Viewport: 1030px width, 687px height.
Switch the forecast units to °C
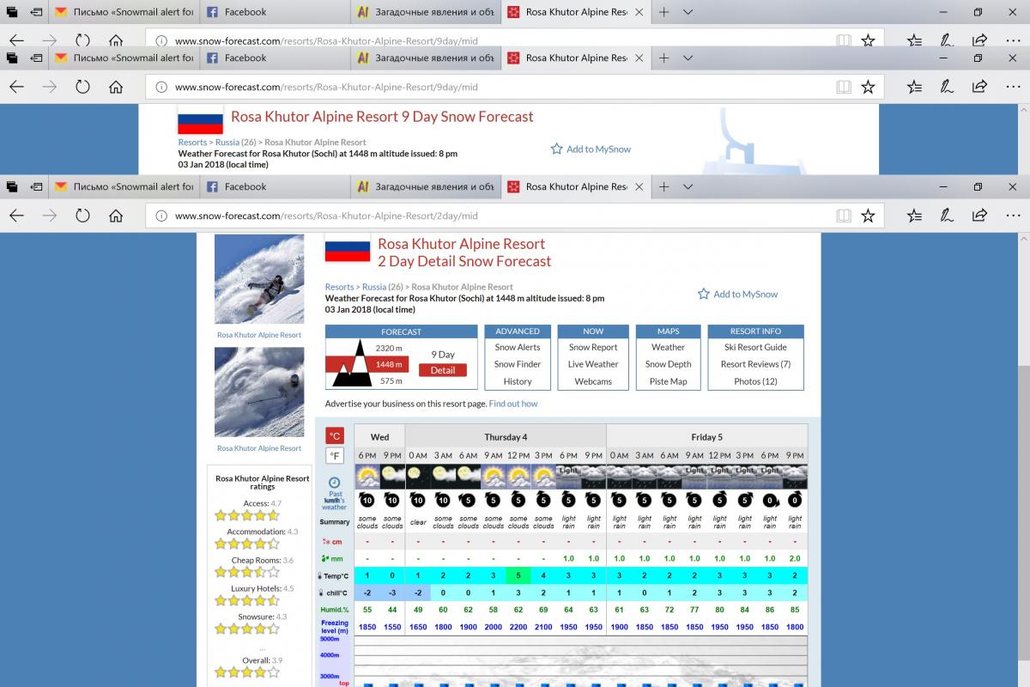(335, 436)
